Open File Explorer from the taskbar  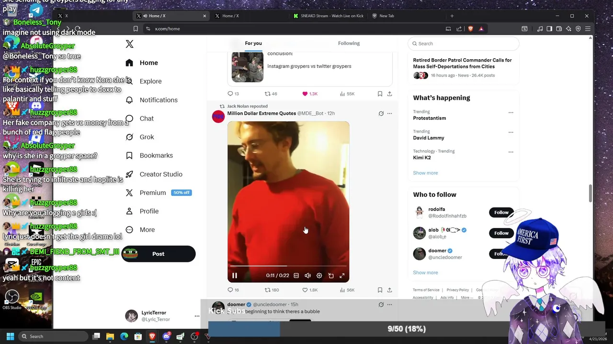110,336
